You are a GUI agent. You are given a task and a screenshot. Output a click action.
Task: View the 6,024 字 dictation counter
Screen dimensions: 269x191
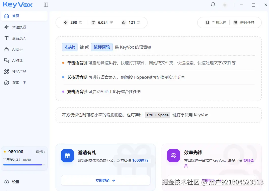[x=102, y=23]
